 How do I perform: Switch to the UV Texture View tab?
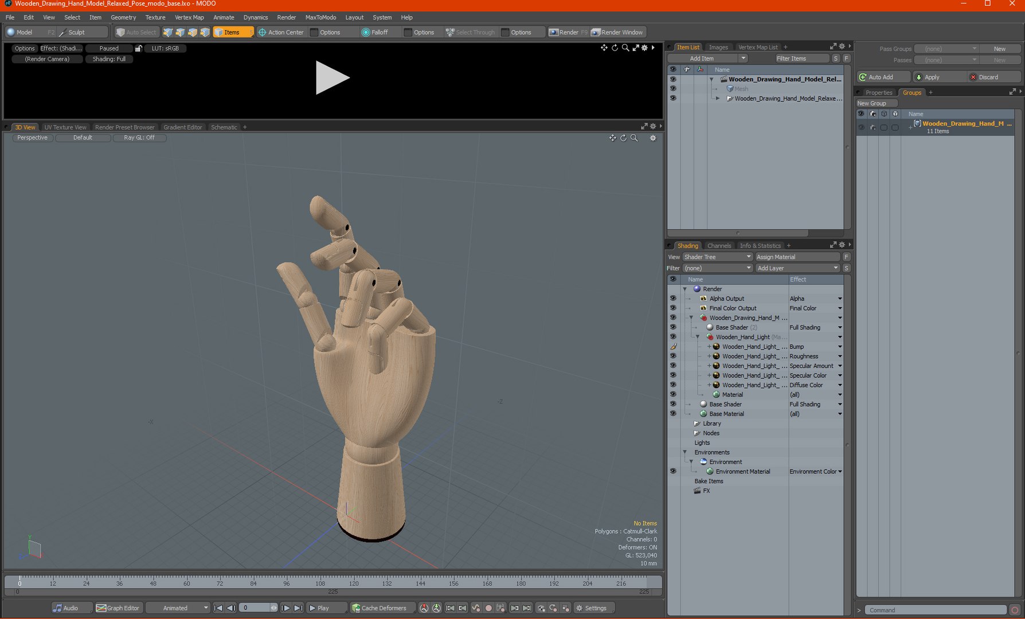click(65, 127)
